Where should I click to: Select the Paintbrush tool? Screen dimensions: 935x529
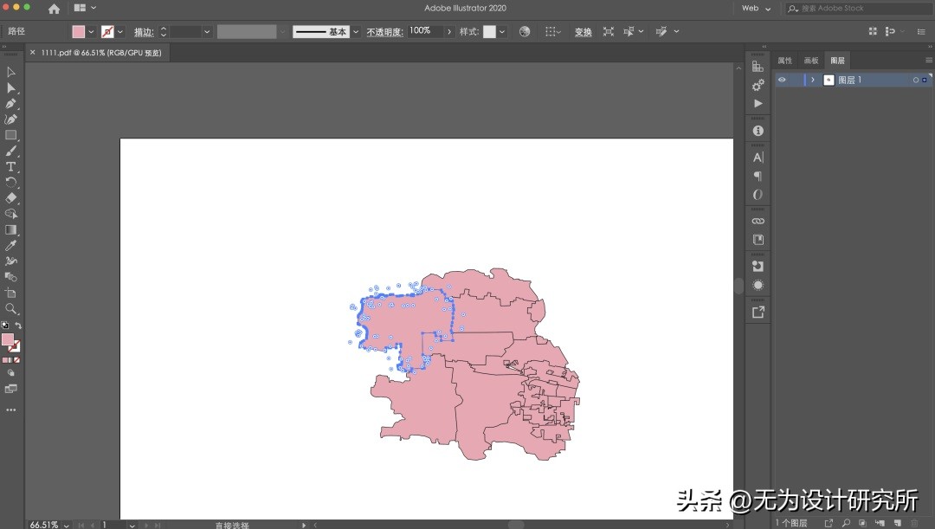pyautogui.click(x=11, y=152)
